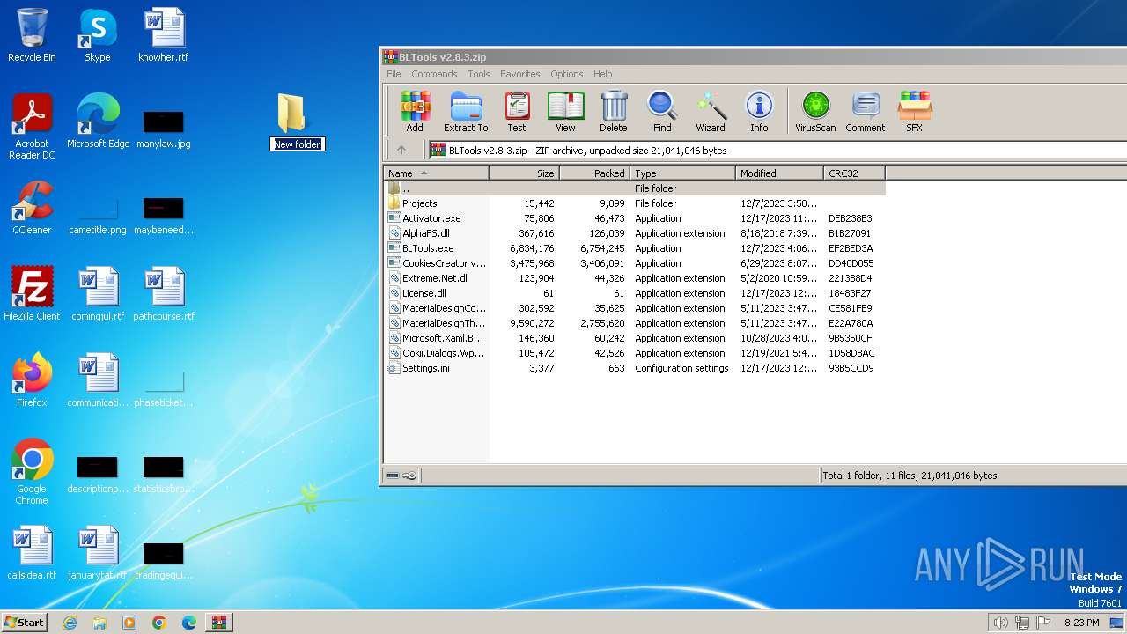The height and width of the screenshot is (634, 1127).
Task: Select Extreme.Net.dll file
Action: click(635, 278)
